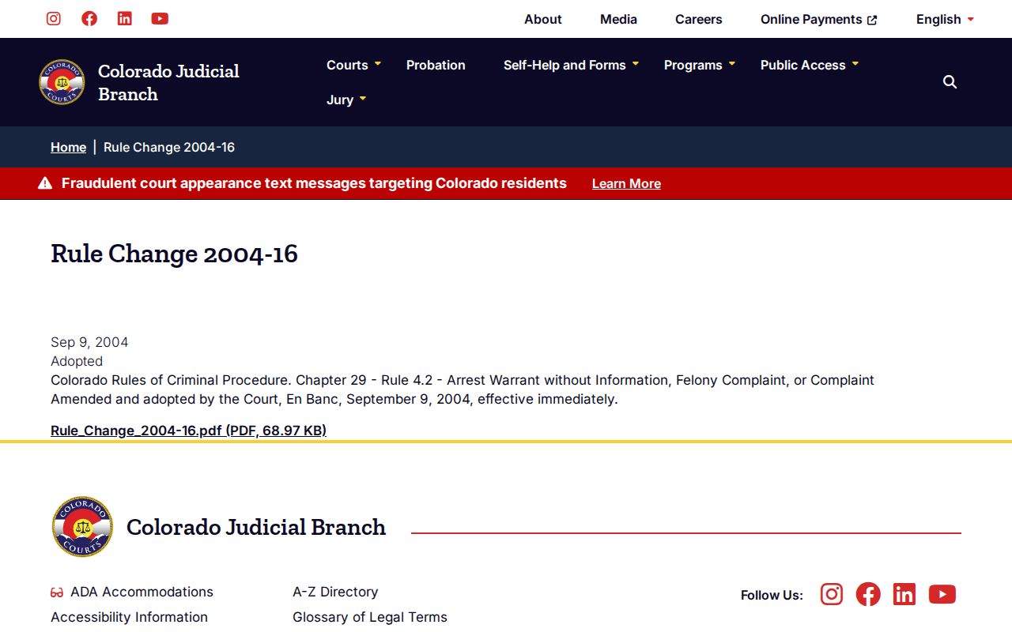Go to the Media page

point(618,19)
